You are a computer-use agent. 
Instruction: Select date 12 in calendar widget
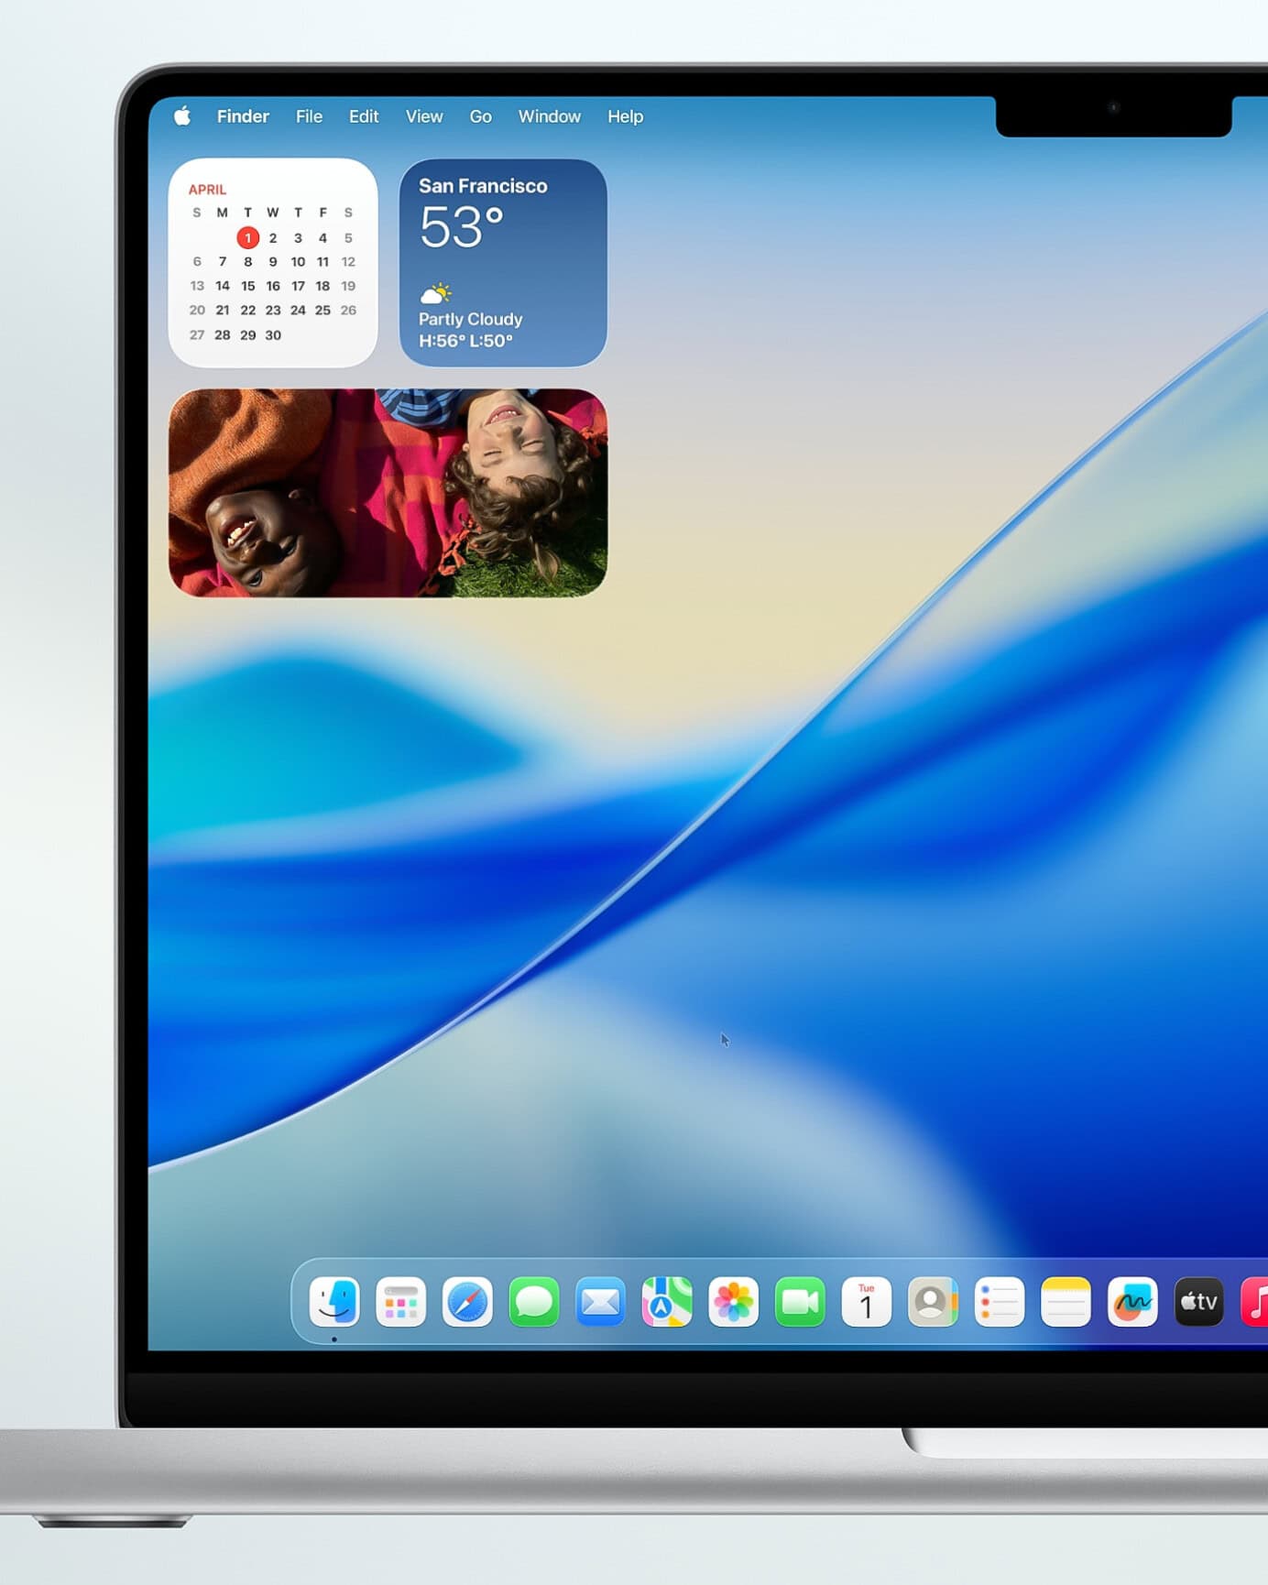348,262
